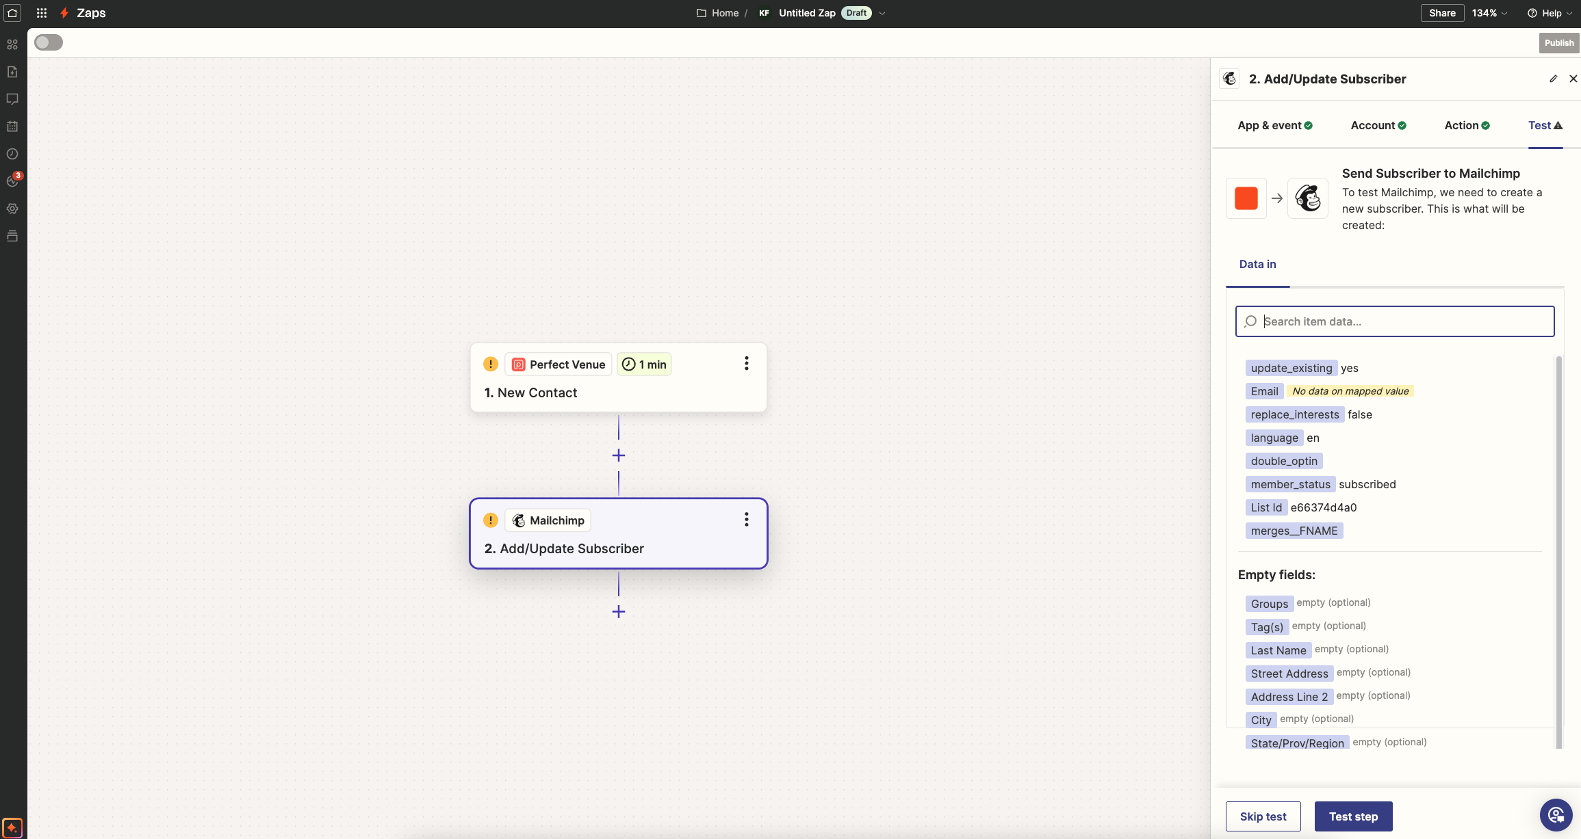This screenshot has width=1581, height=839.
Task: Close the Add/Update Subscriber panel
Action: click(1573, 79)
